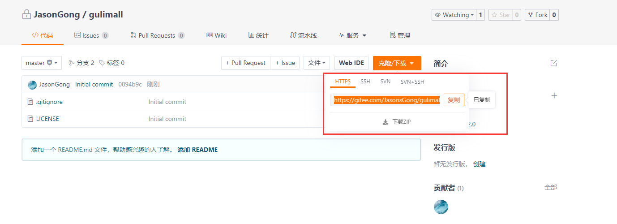This screenshot has width=617, height=224.
Task: Click the 添加 README link
Action: tap(197, 150)
